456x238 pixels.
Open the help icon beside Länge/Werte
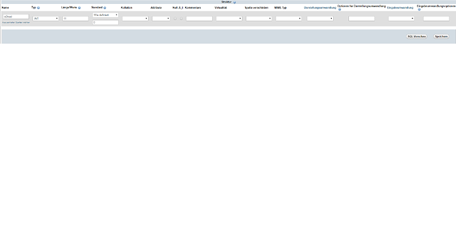pyautogui.click(x=79, y=8)
